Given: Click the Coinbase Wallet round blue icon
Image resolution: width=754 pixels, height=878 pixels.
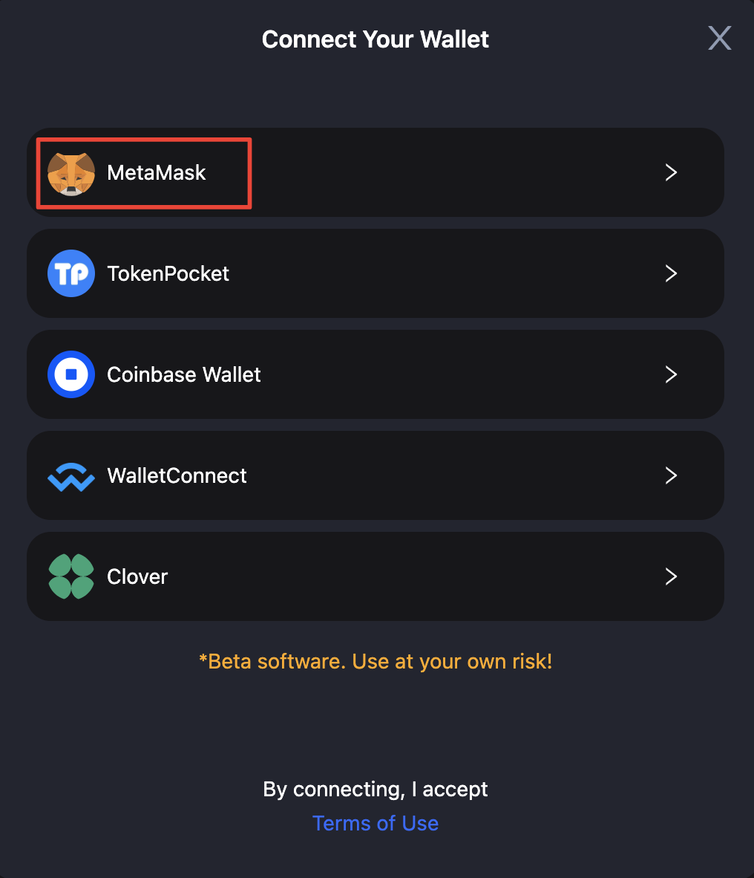Looking at the screenshot, I should (x=71, y=374).
